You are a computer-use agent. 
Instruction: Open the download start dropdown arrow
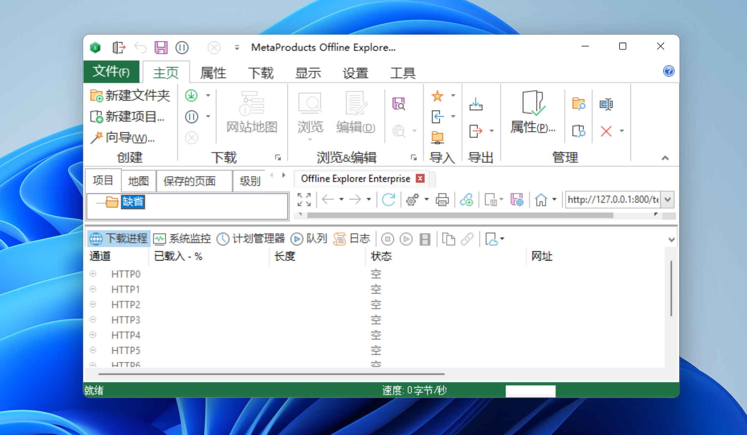click(x=208, y=95)
